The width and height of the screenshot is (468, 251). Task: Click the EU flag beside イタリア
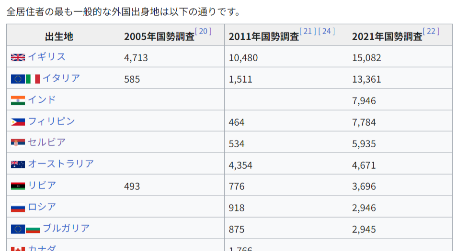[x=18, y=79]
